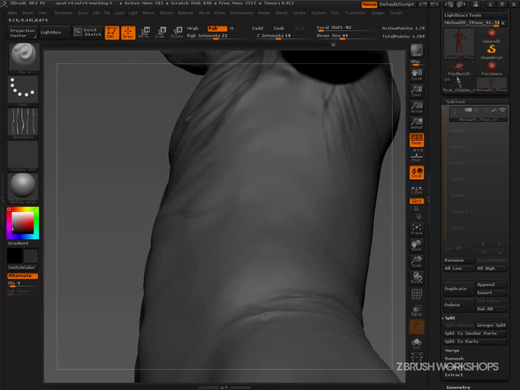Screen dimensions: 520x390
Task: Click the Actual size icon
Action: coord(416,107)
